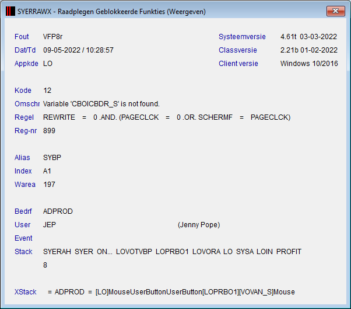Click the 'Classversie' label

[x=238, y=50]
